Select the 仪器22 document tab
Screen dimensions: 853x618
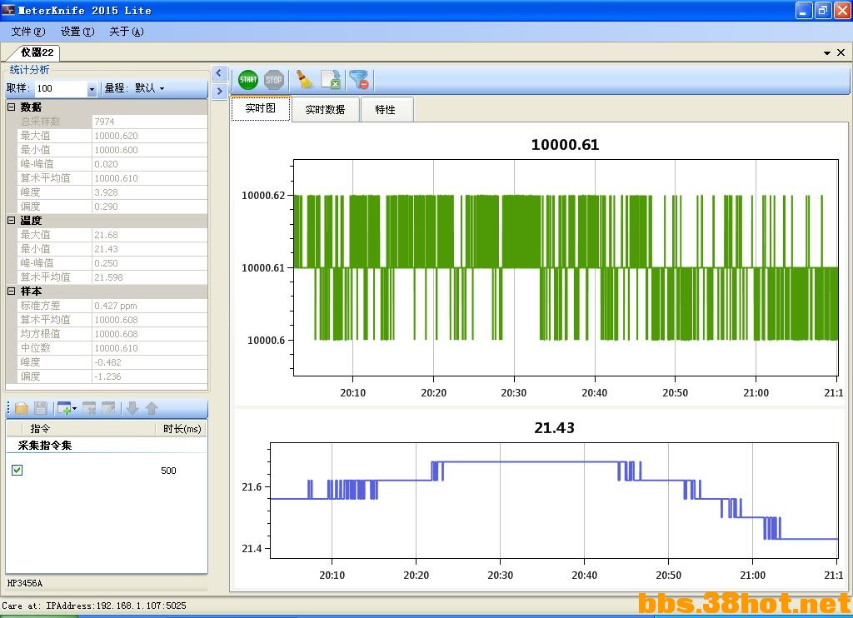(x=35, y=52)
